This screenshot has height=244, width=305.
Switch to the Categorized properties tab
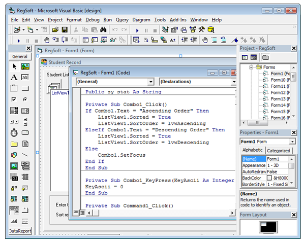(279, 151)
